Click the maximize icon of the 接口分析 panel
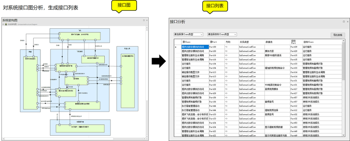 click(x=344, y=22)
